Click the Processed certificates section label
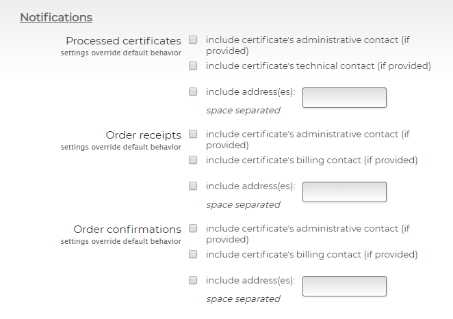This screenshot has height=319, width=453. pos(123,41)
